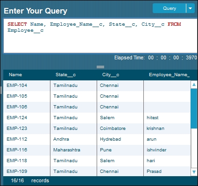Click the Salem cell in EMP-118 row
Image resolution: width=198 pixels, height=186 pixels.
[120, 161]
